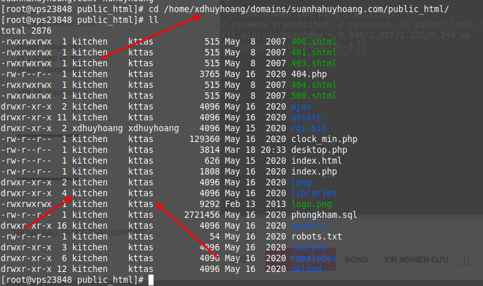Click the sources directory name
Viewport: 483px width, 286px height.
pyautogui.click(x=309, y=248)
